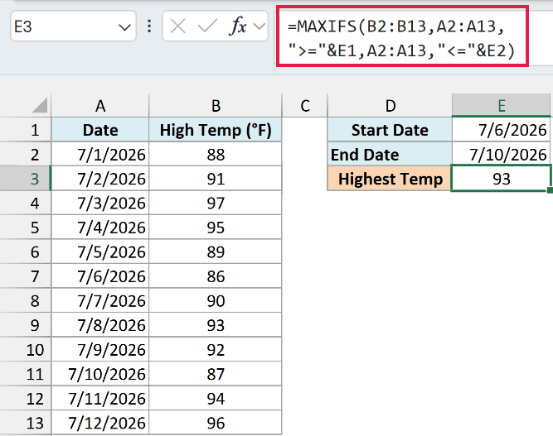The width and height of the screenshot is (553, 436).
Task: Select temperature cell showing 88
Action: [216, 155]
